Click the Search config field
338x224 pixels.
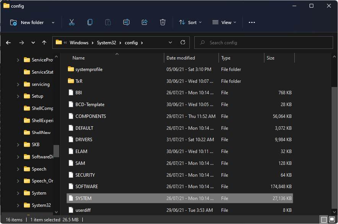[x=263, y=43]
